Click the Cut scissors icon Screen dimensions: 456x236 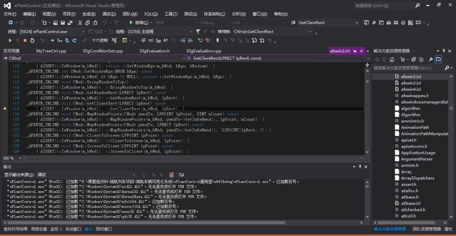click(x=80, y=23)
